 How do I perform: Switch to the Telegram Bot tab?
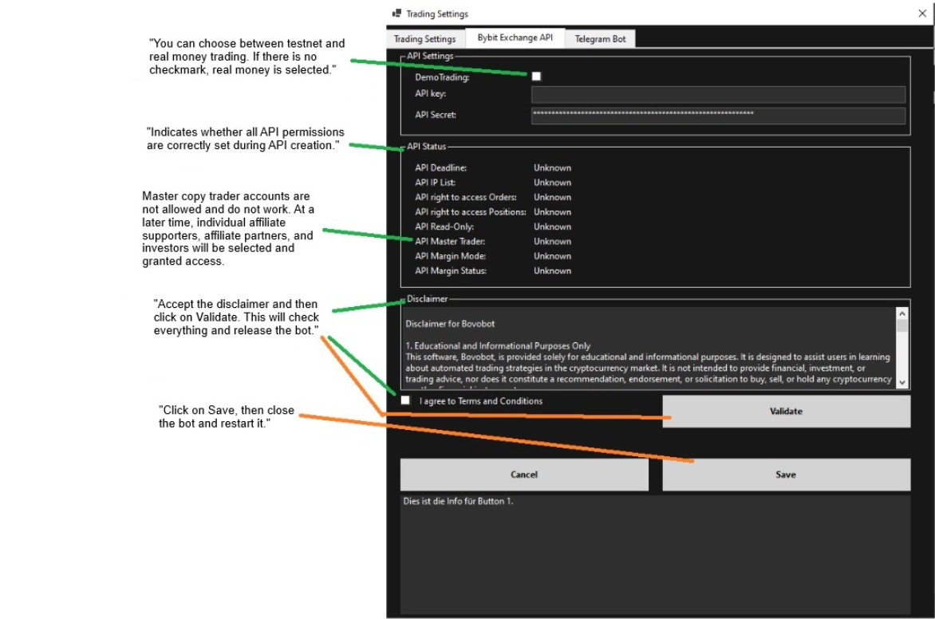click(x=600, y=38)
